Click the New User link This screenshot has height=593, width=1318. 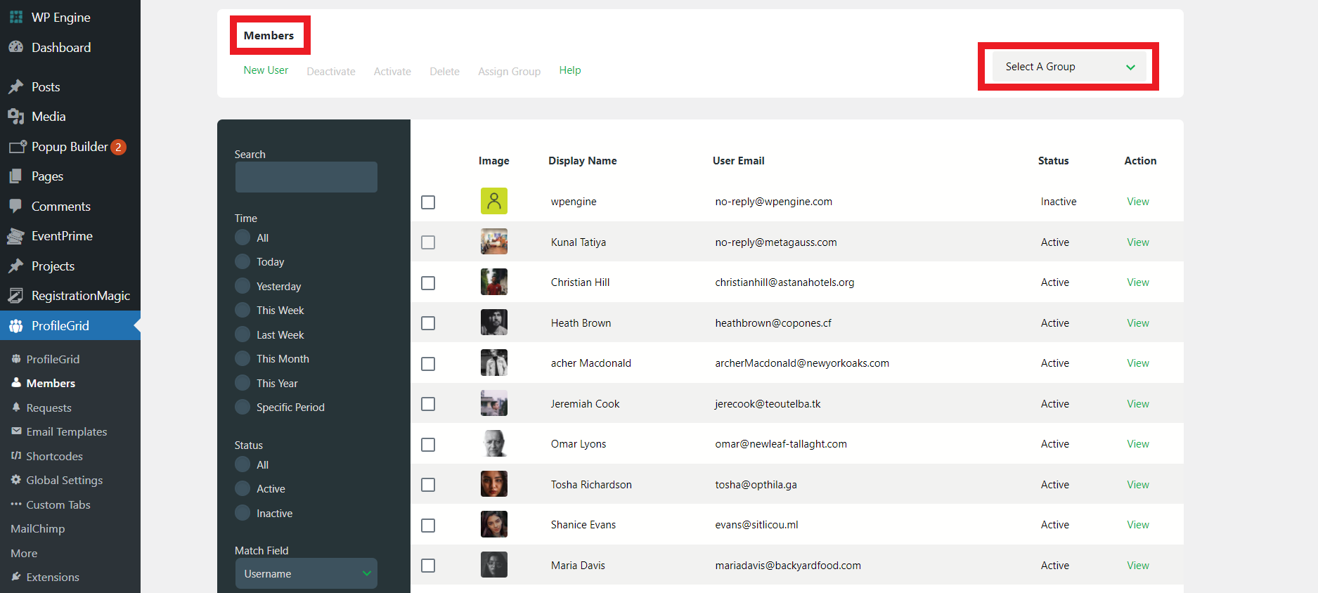click(266, 70)
